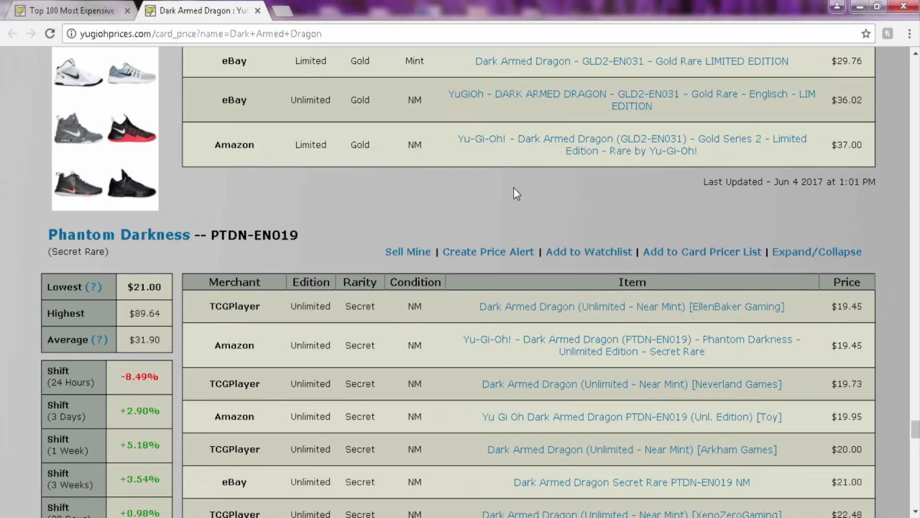Click the Highest price value $89.64
920x518 pixels.
(x=144, y=313)
